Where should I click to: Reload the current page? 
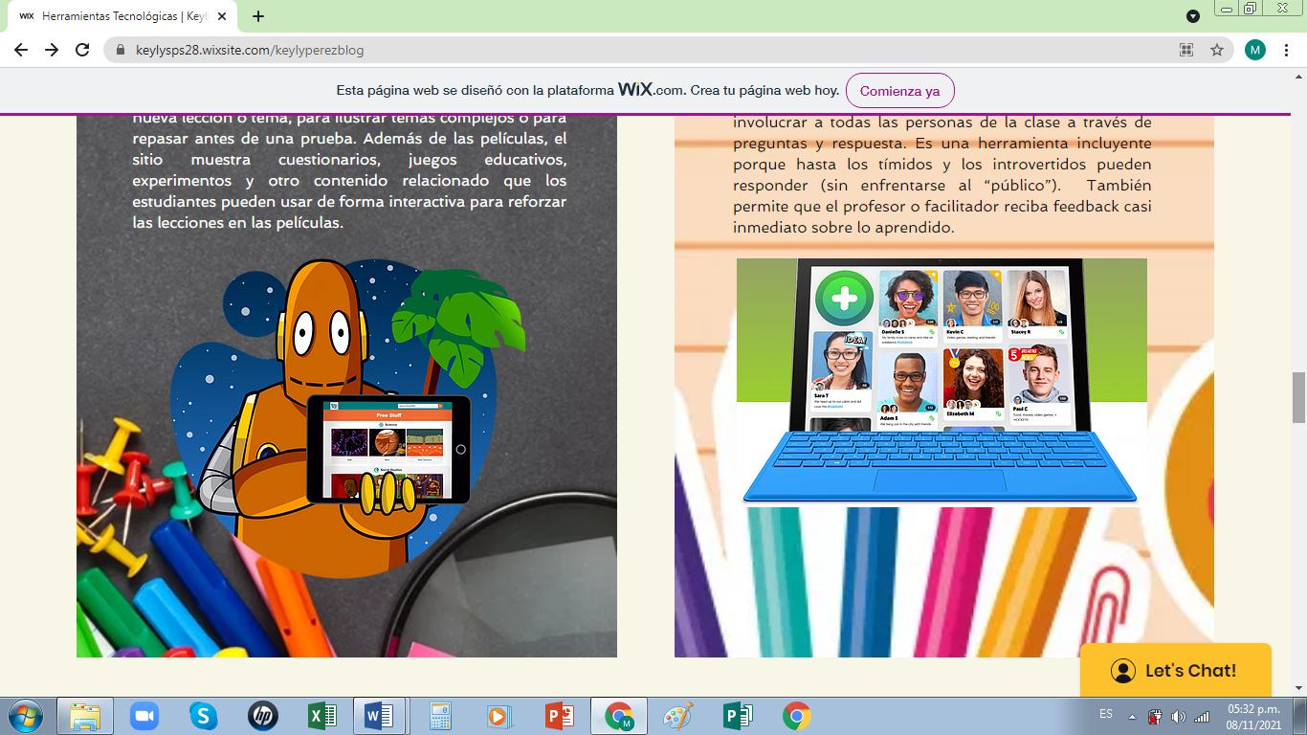point(82,50)
